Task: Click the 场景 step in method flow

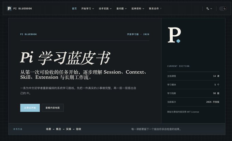Action: click(48, 129)
